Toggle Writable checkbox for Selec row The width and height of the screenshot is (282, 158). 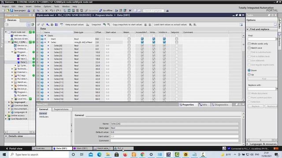coord(154,42)
